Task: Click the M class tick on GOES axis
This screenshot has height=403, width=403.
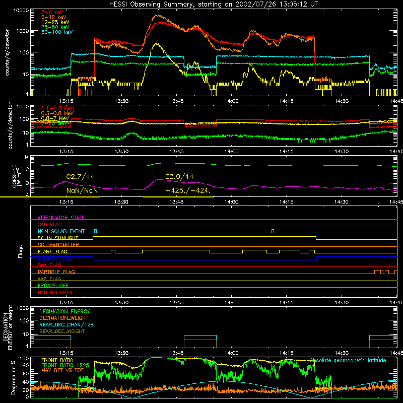Action: [x=27, y=157]
